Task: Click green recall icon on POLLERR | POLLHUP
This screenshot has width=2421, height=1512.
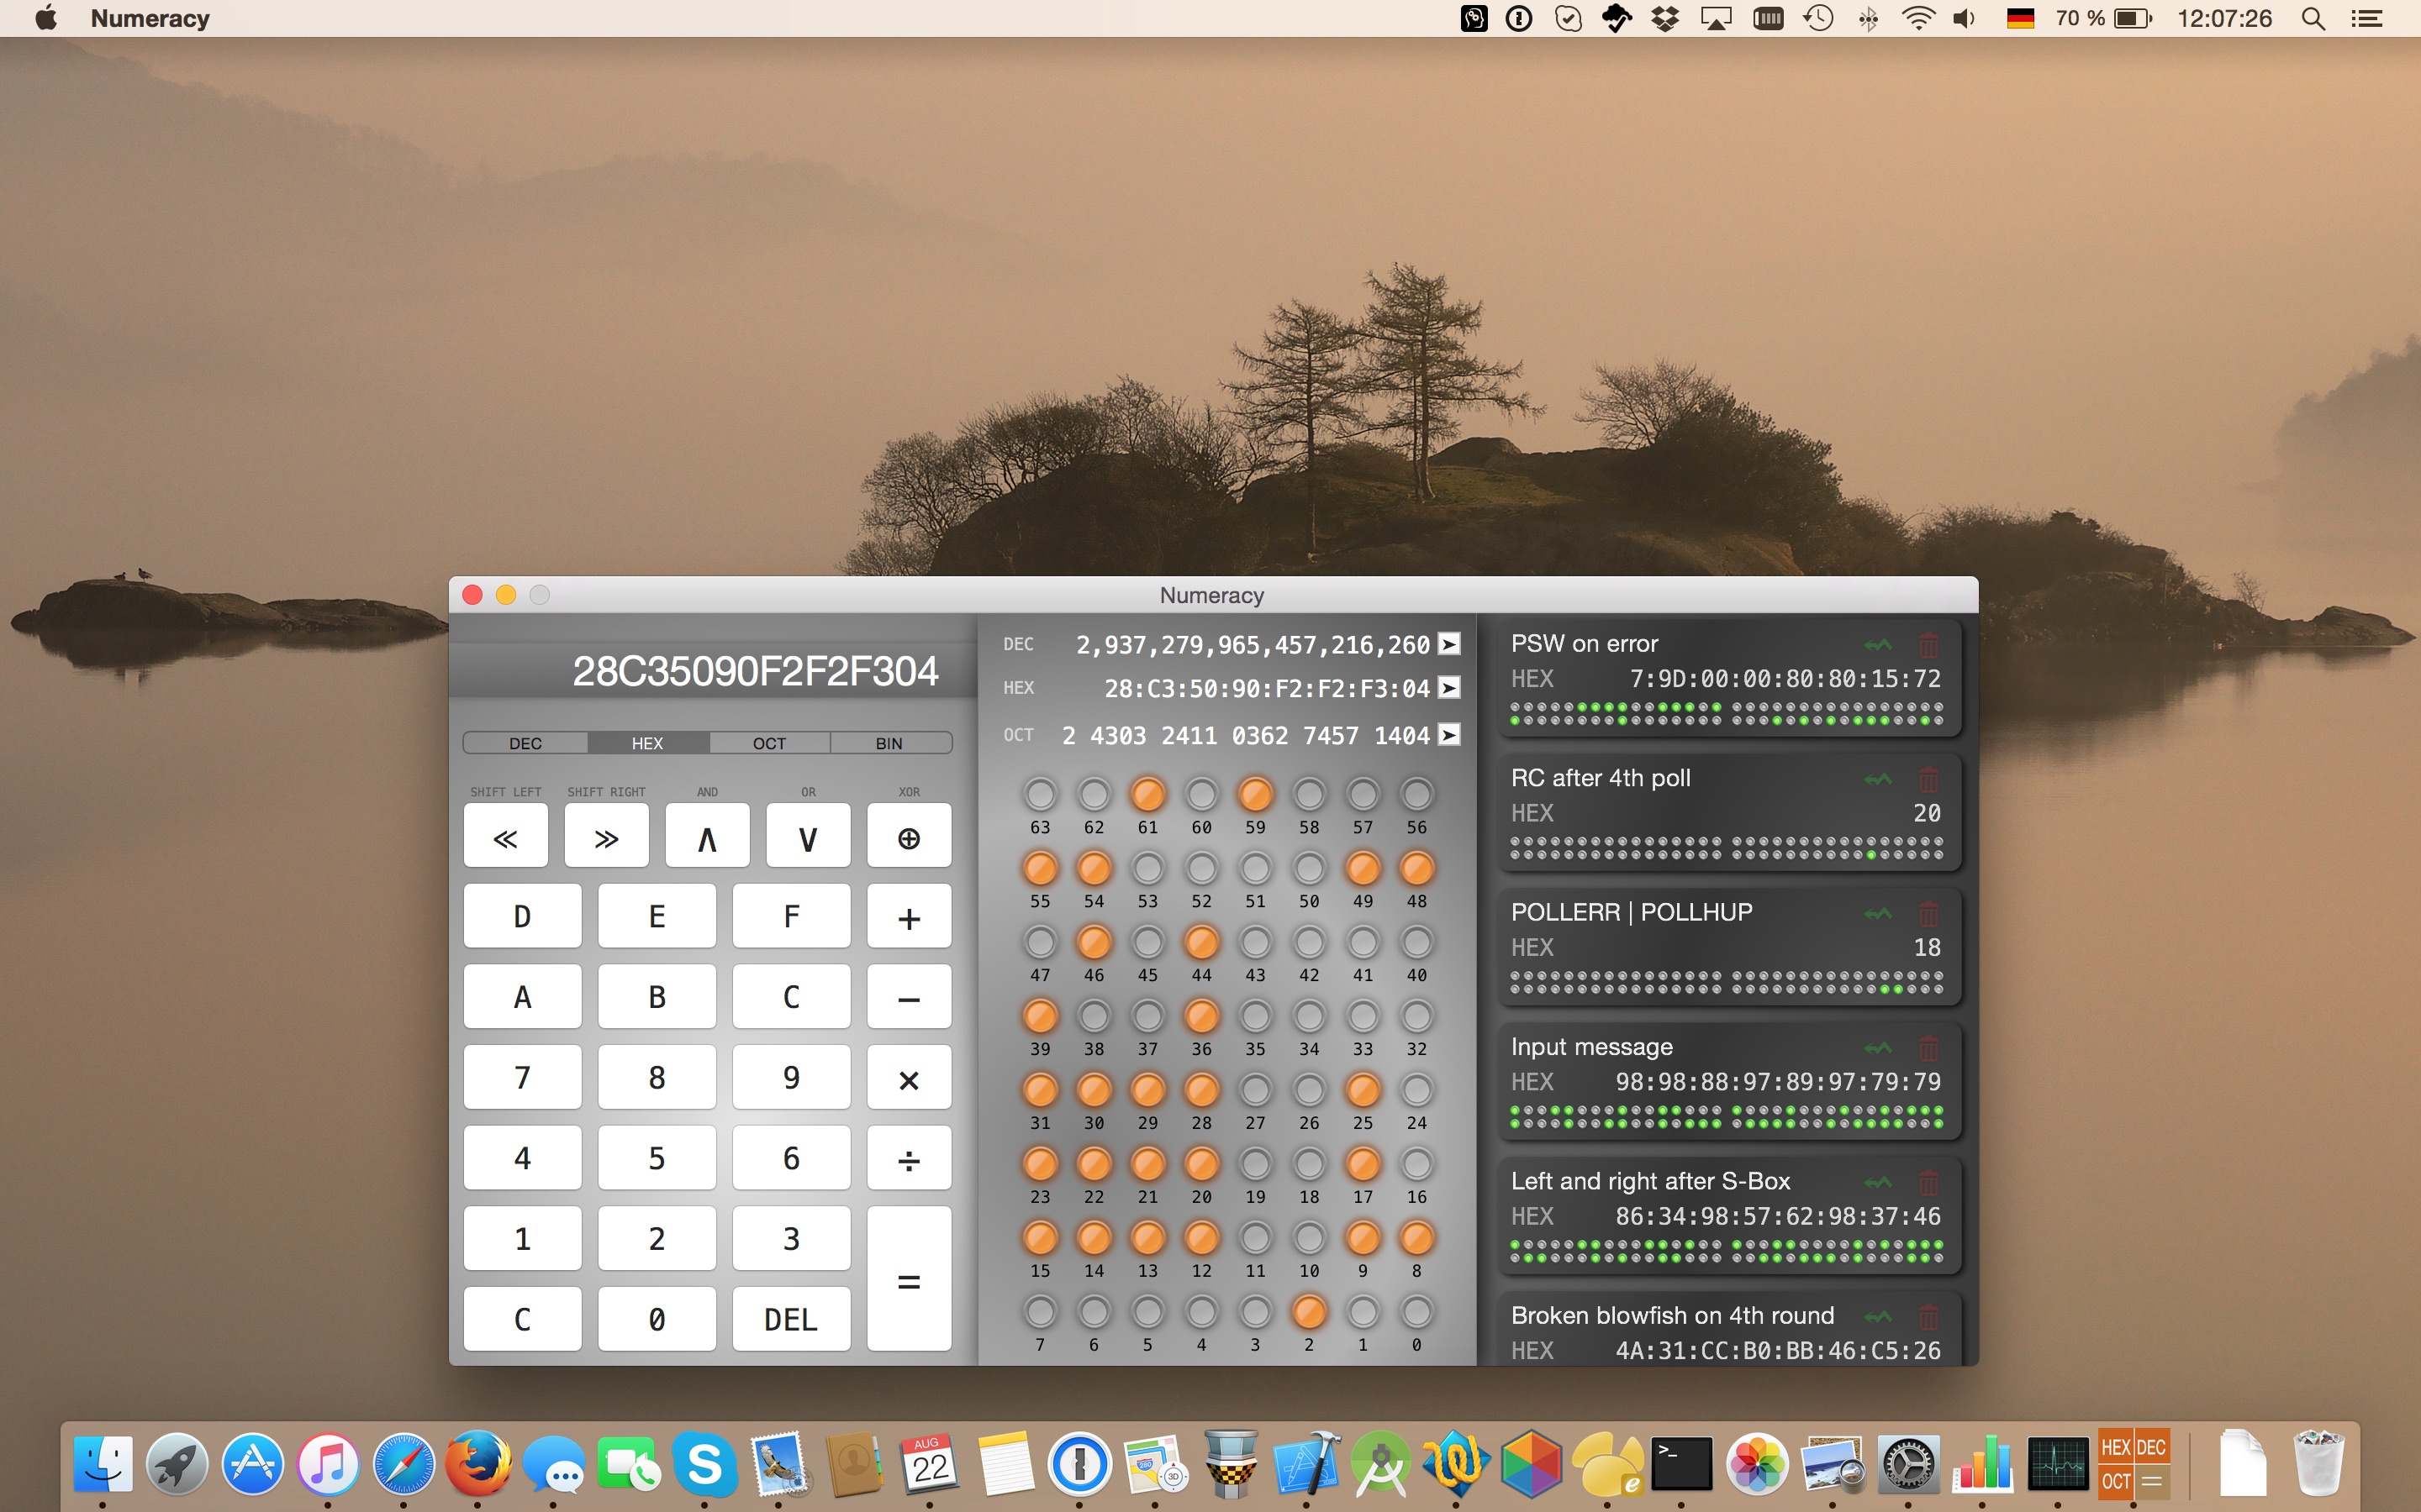Action: (1878, 914)
